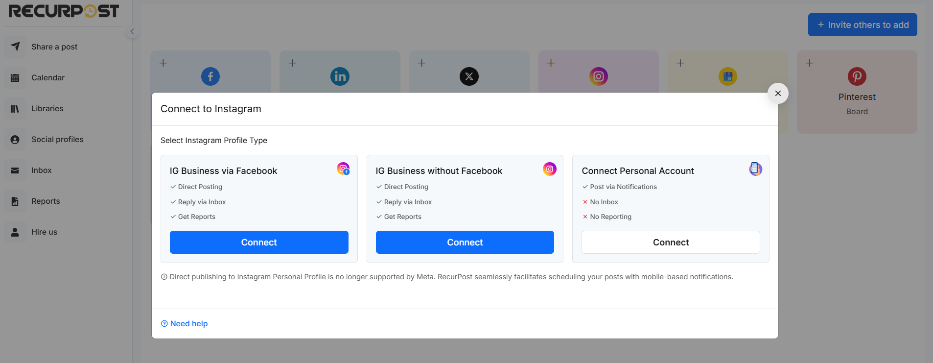Open Share a post menu item
This screenshot has height=363, width=933.
click(x=54, y=47)
